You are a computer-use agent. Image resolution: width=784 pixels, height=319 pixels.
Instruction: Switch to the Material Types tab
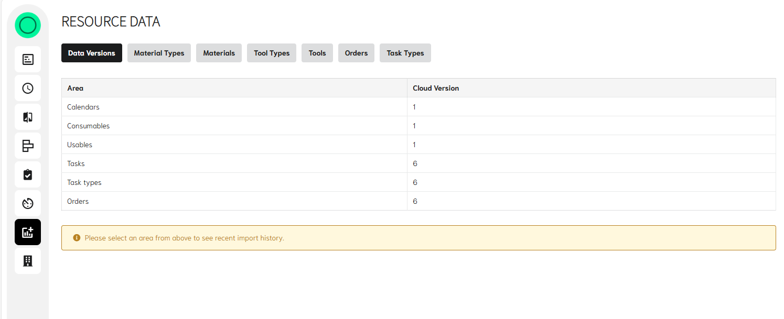click(159, 53)
